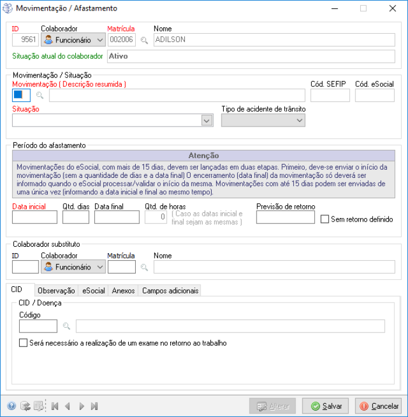Open the CID Código search magnifier
The height and width of the screenshot is (417, 408).
tap(66, 326)
